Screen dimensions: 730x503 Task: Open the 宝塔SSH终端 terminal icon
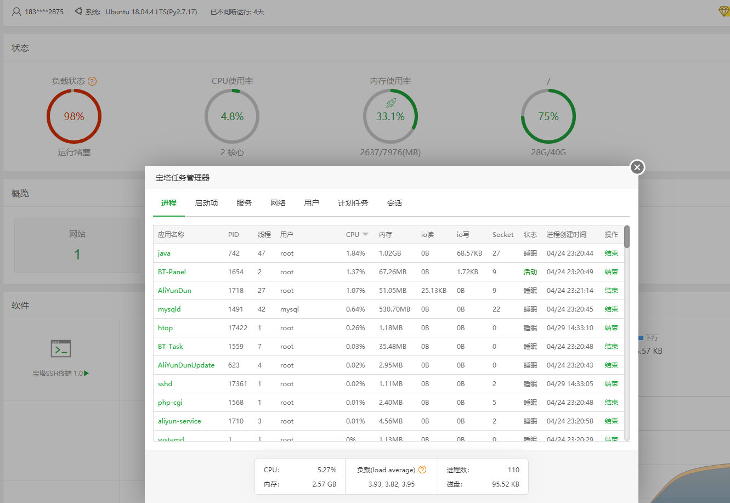pyautogui.click(x=60, y=349)
